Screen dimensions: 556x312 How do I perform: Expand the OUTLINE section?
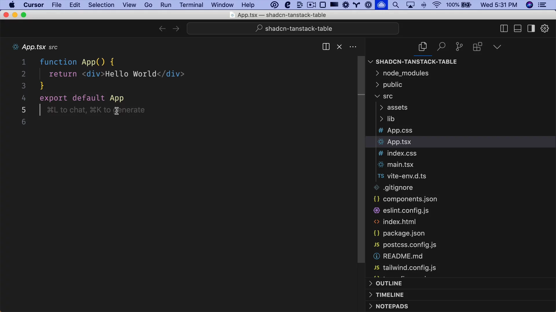pyautogui.click(x=389, y=283)
